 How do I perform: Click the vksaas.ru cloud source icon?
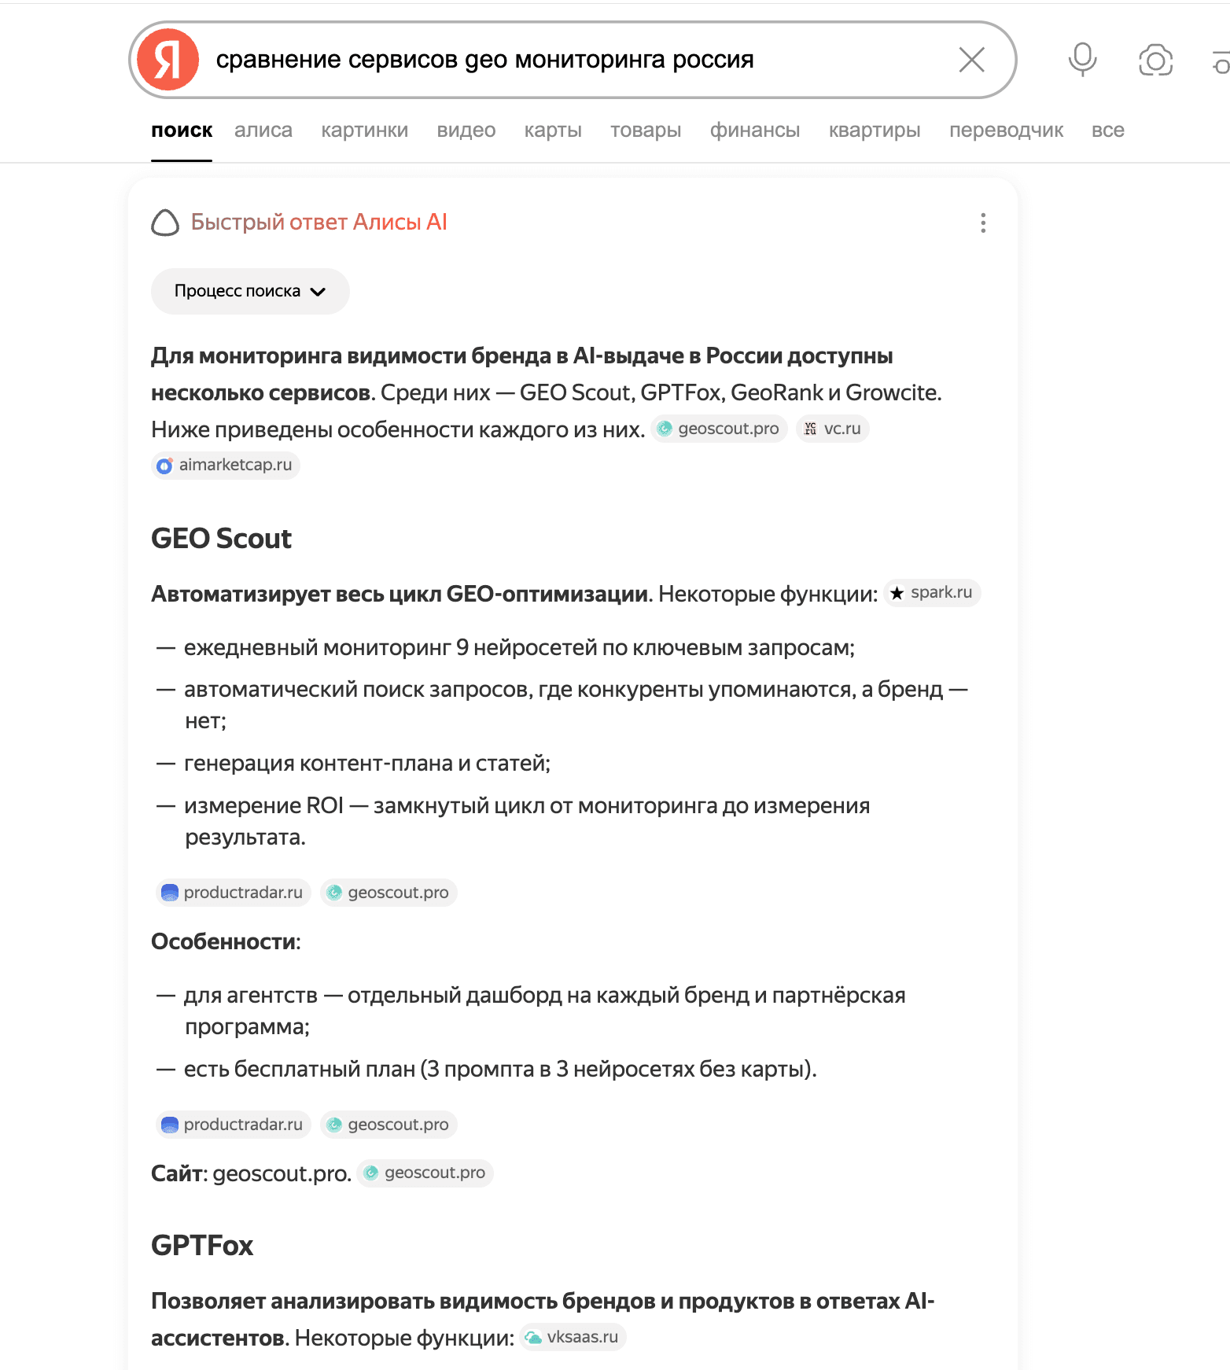[533, 1337]
